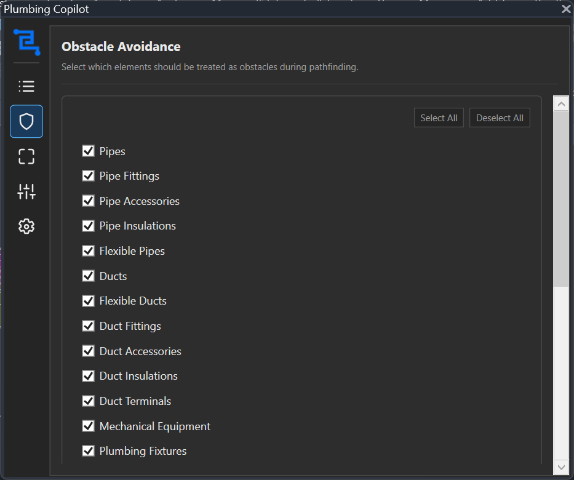This screenshot has width=574, height=480.
Task: Click the Plumbing Copilot logo icon
Action: (26, 42)
